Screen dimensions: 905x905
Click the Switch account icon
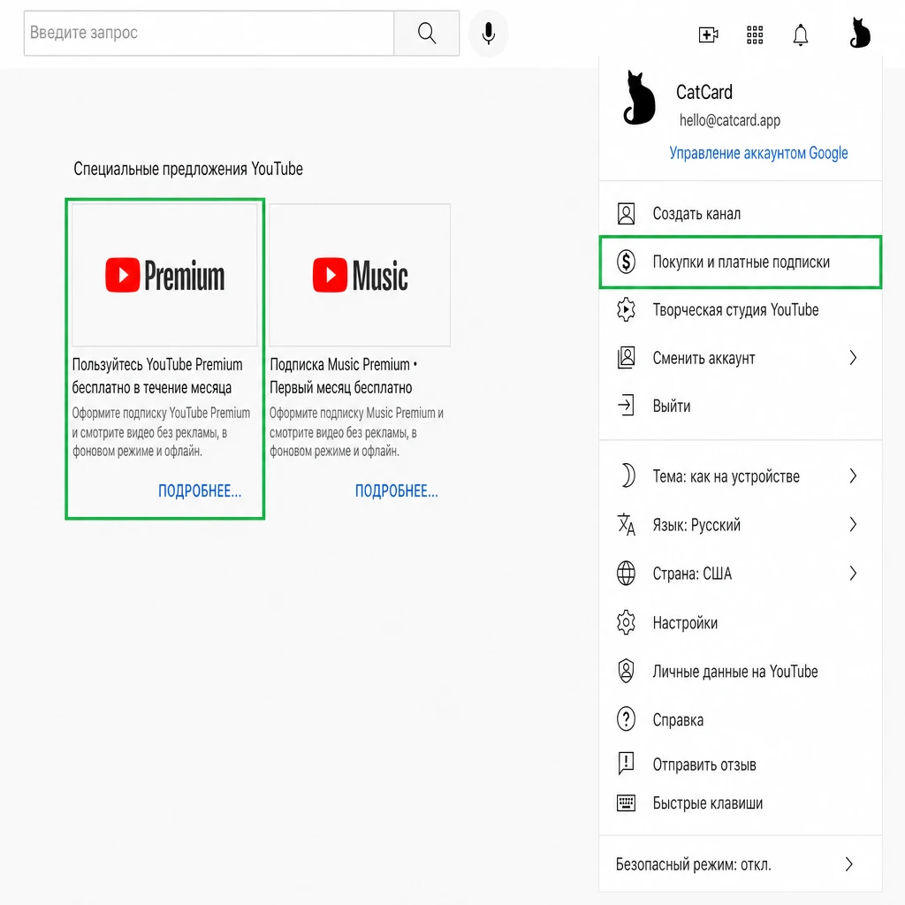[627, 358]
